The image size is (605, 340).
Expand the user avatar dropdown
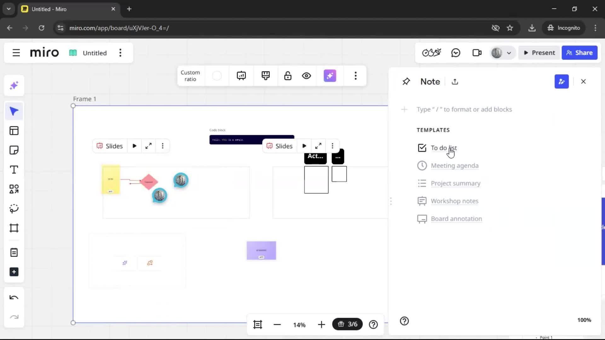[x=509, y=53]
